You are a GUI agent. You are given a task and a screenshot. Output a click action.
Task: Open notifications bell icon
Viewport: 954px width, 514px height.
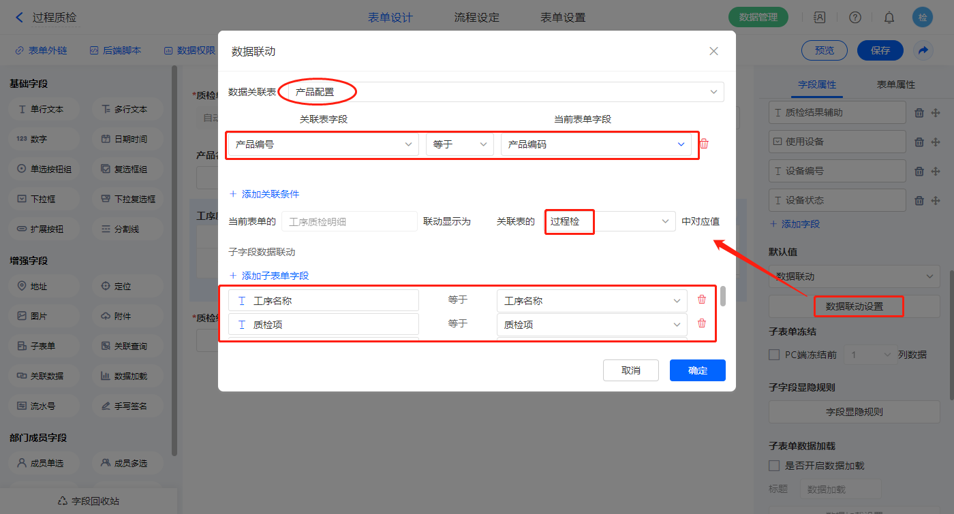pyautogui.click(x=889, y=18)
